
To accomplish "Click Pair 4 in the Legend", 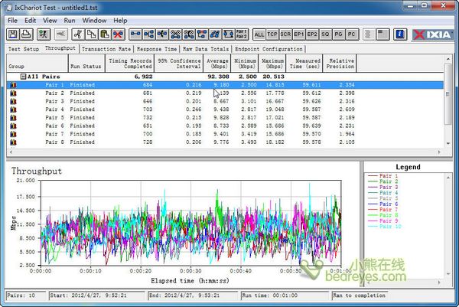I will [383, 193].
